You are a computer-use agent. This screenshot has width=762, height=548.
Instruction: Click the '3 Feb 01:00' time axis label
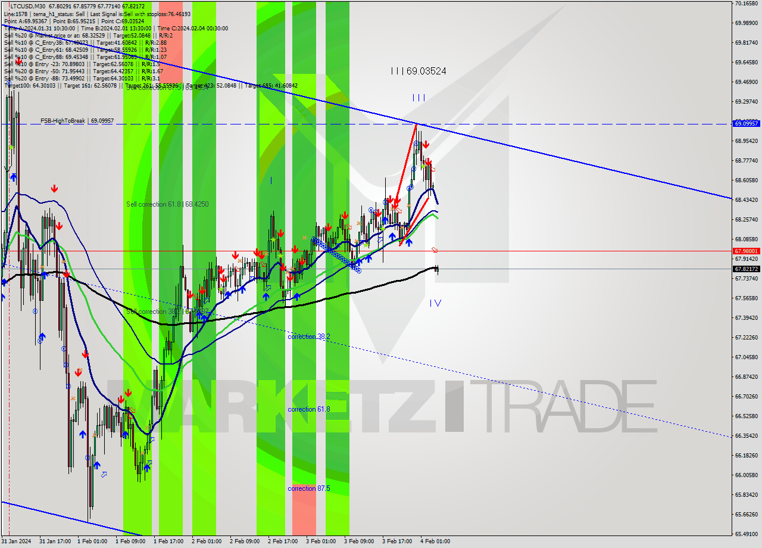click(x=321, y=541)
